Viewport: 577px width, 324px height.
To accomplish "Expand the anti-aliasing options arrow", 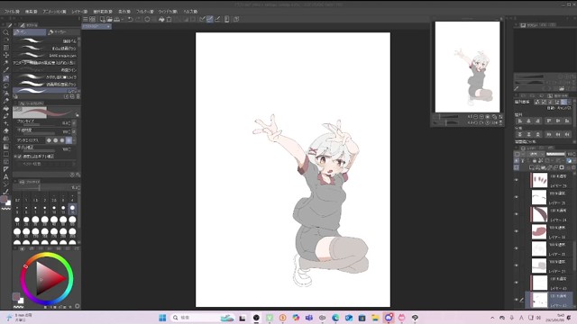I will (x=74, y=140).
